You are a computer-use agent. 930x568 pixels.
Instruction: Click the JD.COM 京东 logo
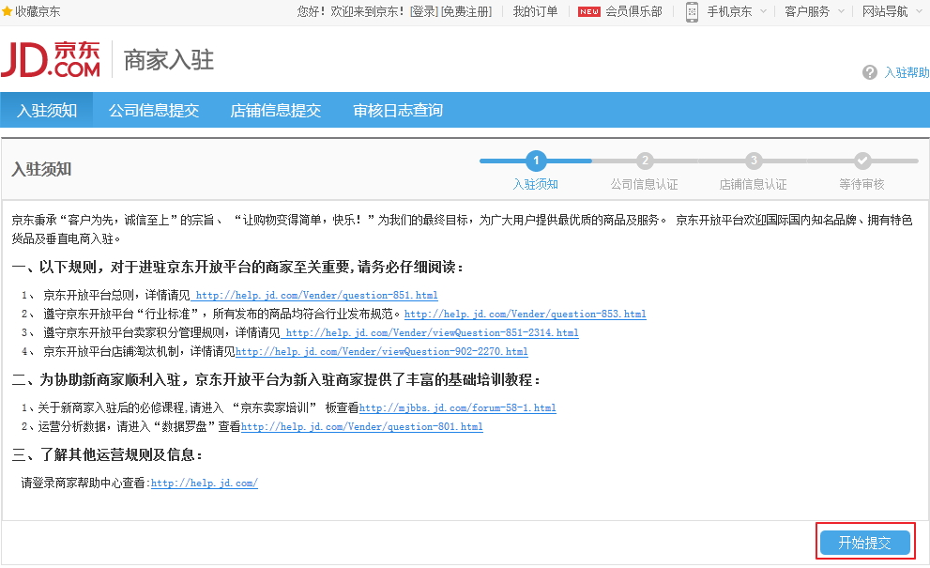[51, 59]
